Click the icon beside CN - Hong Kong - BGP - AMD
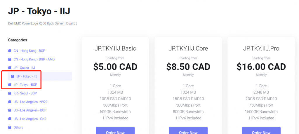 [x=10, y=59]
